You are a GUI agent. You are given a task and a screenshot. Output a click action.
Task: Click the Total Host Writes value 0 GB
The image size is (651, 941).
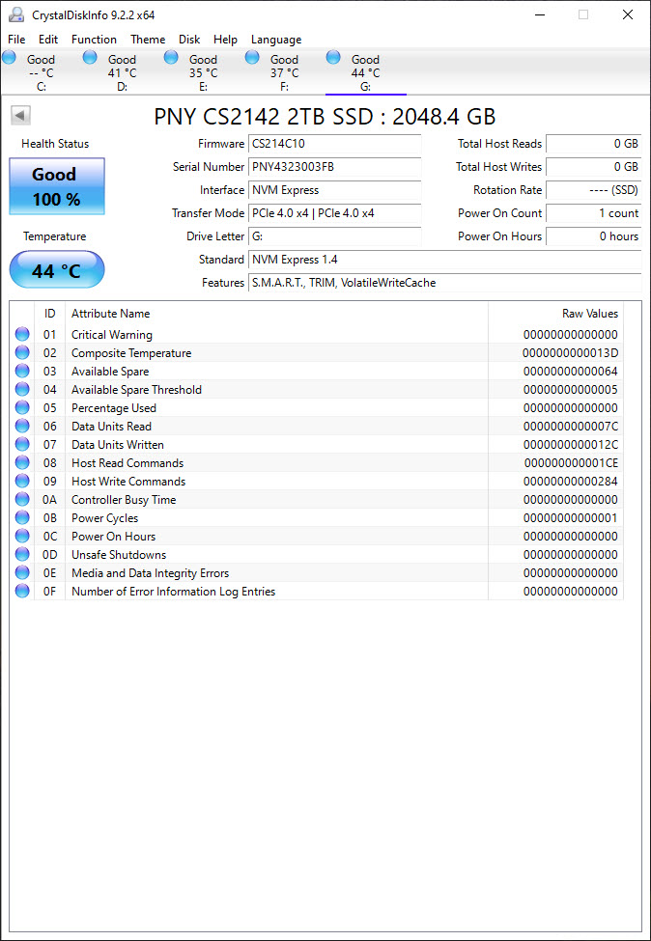point(593,167)
